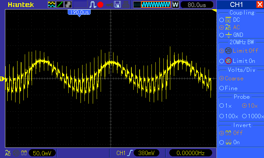
Task: Click the Hantek logo
Action: pos(21,5)
